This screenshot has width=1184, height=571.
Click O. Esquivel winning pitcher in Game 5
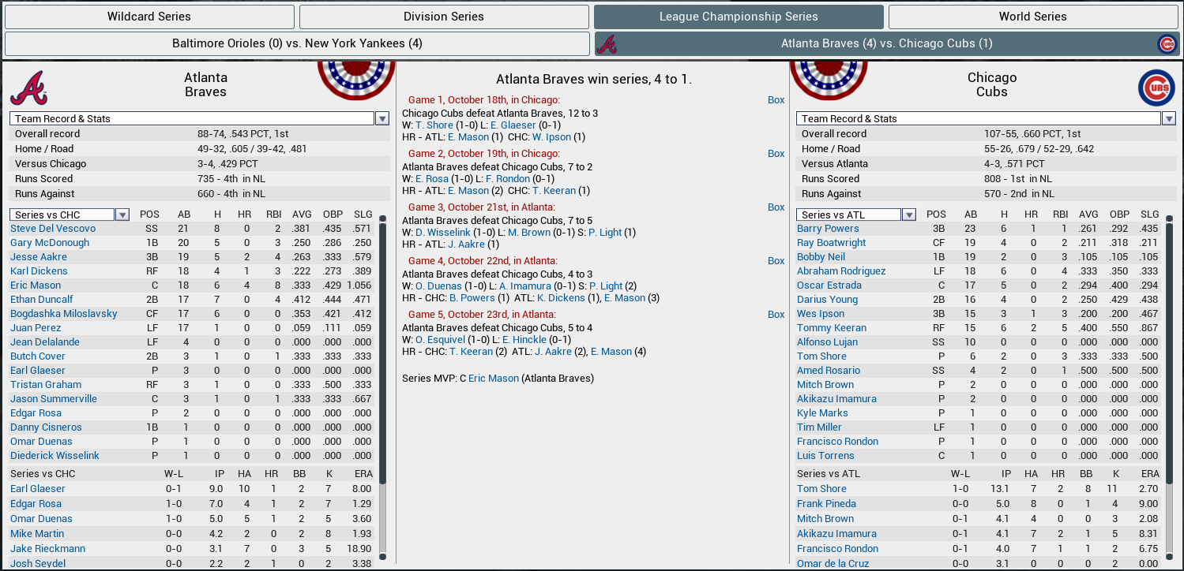[440, 340]
